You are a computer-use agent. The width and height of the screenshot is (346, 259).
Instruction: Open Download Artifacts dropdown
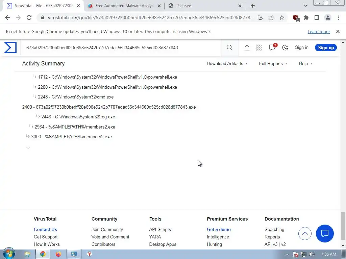pyautogui.click(x=227, y=63)
